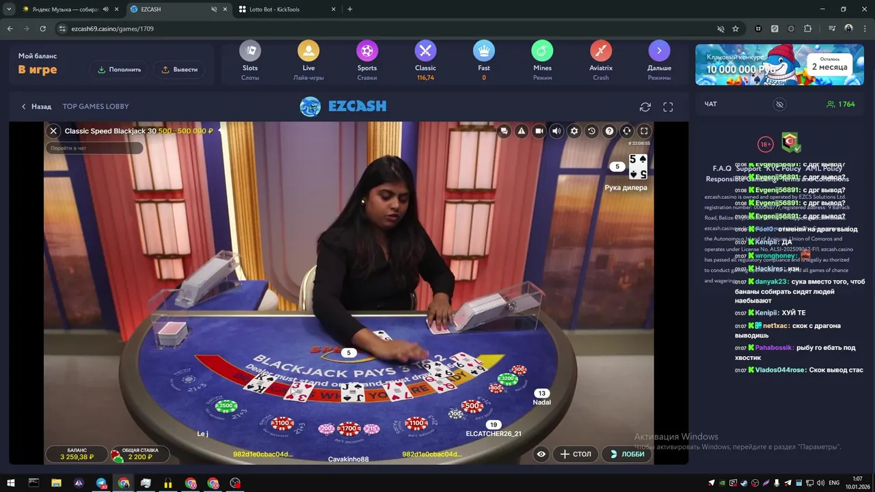Open the Support footer link
The image size is (875, 492).
(x=749, y=169)
